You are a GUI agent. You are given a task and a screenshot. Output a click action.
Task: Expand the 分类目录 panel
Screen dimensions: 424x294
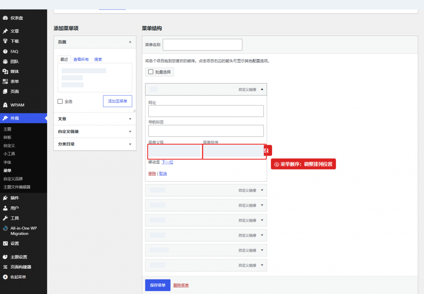pos(130,144)
